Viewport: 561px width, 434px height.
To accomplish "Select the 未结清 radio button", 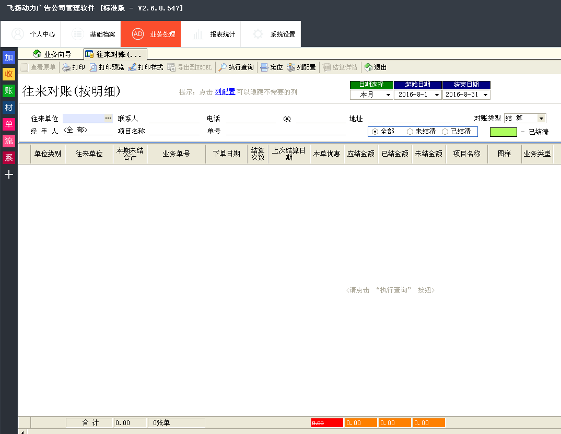I will click(410, 132).
